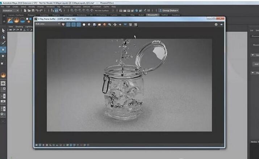Select the Paint Selection brush tool
Image resolution: width=259 pixels, height=159 pixels.
[3, 43]
